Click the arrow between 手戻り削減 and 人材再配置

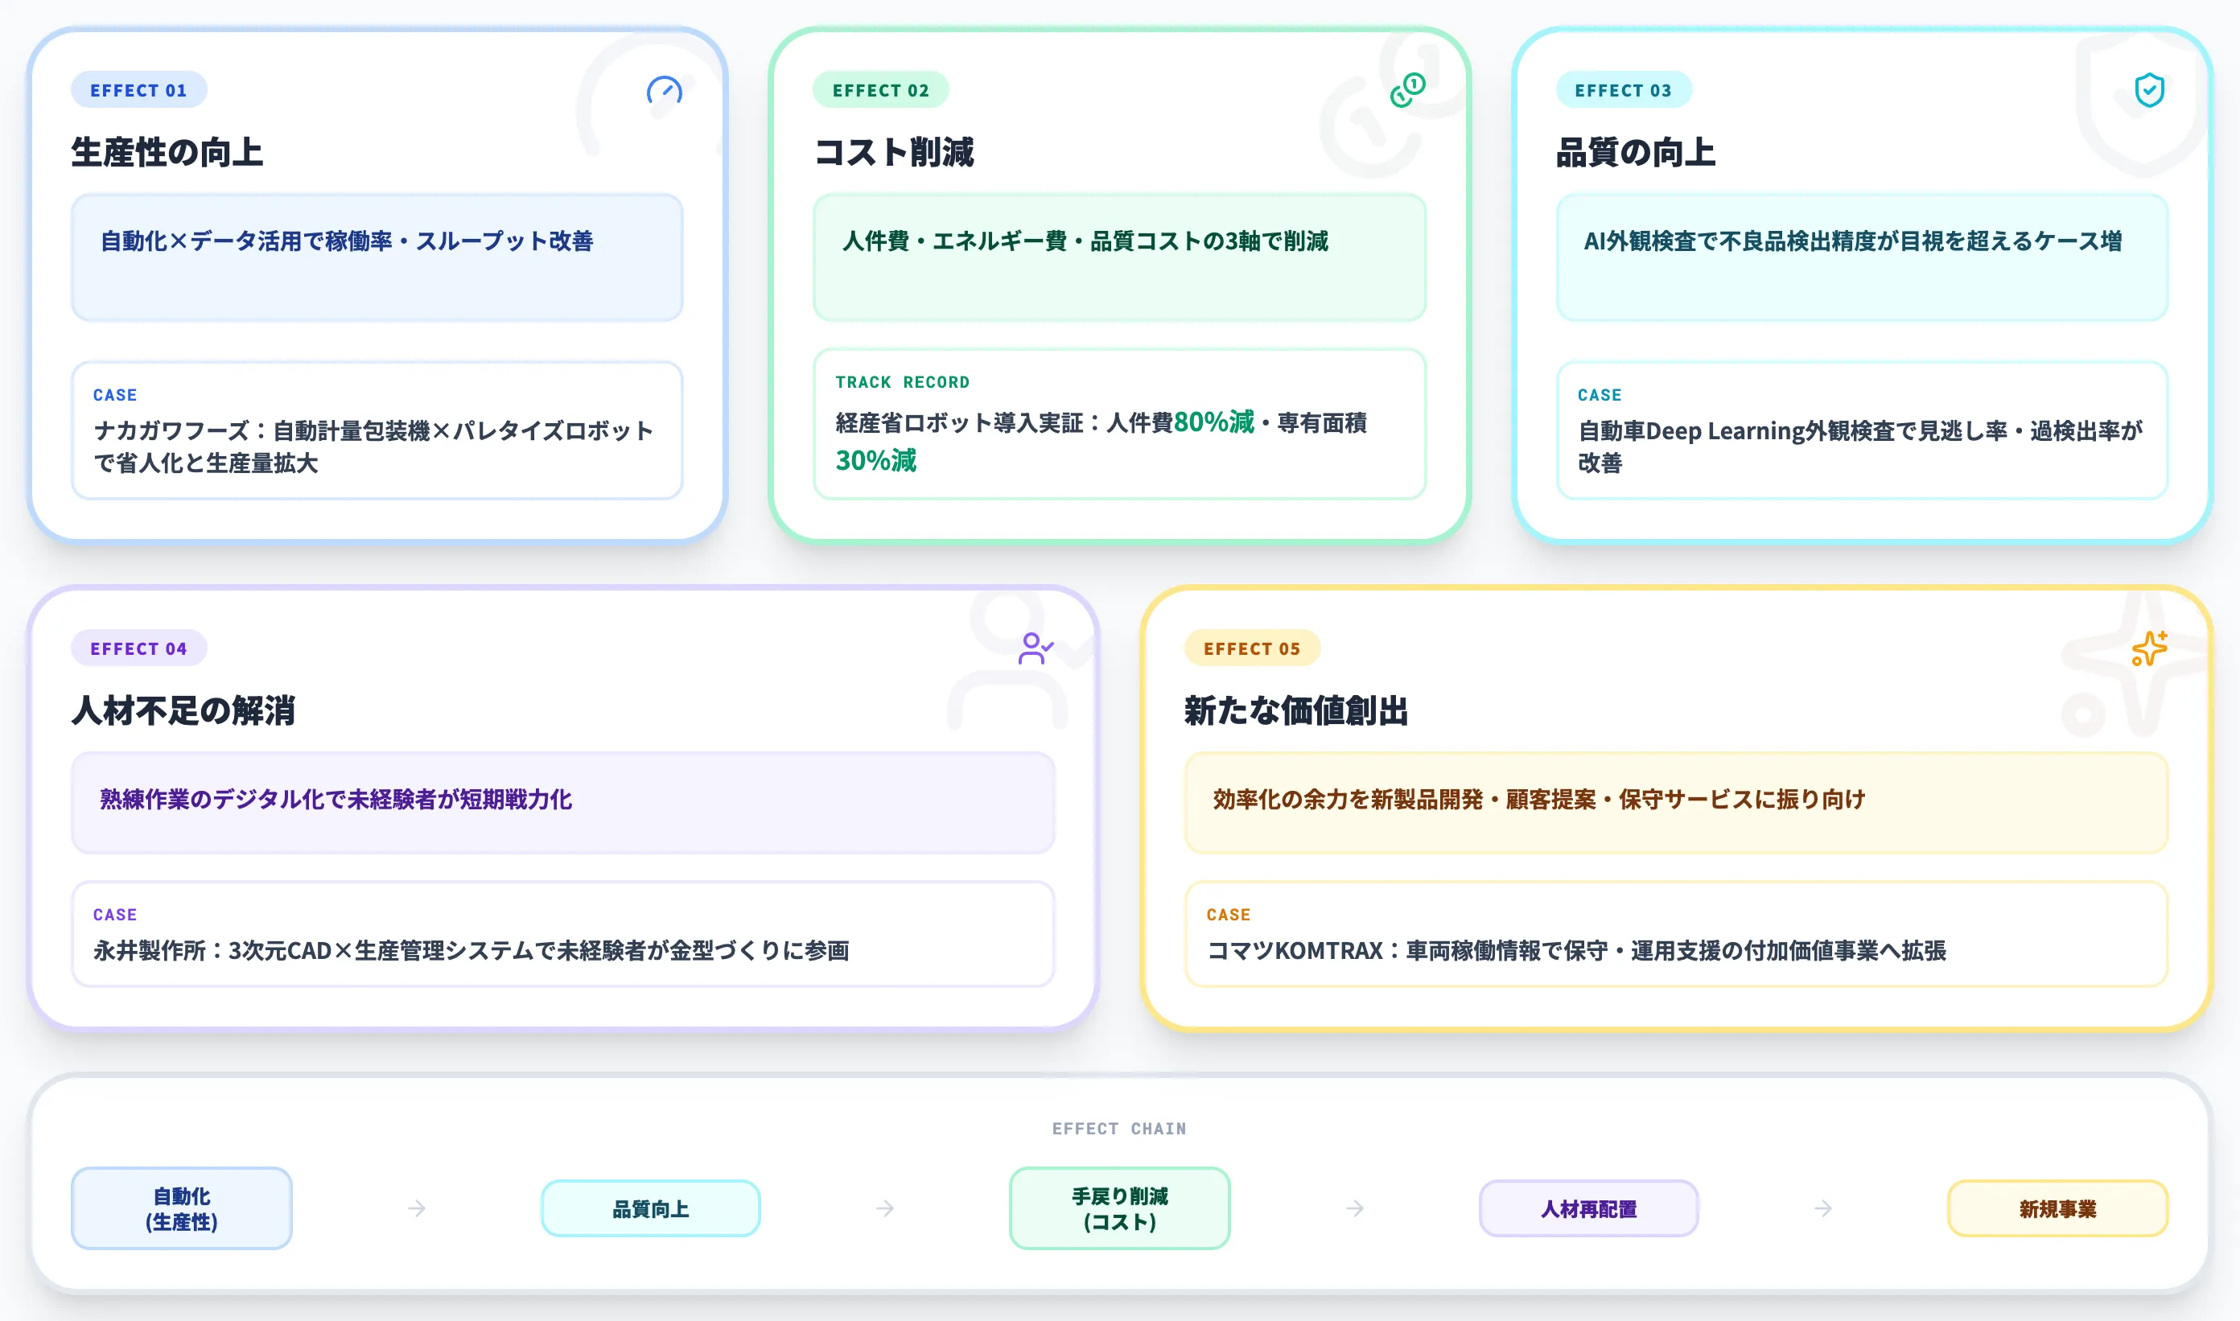(1354, 1208)
